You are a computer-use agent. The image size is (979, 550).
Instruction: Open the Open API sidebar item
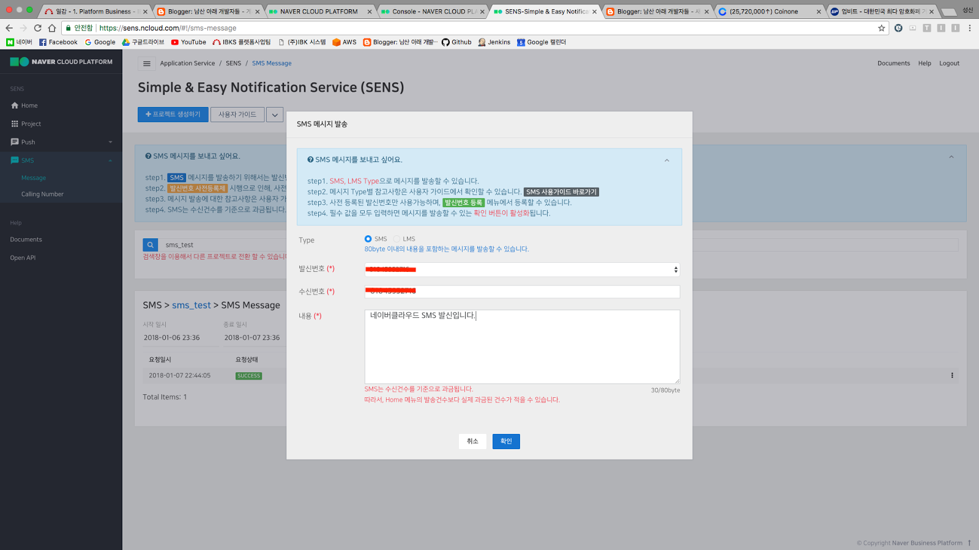[x=23, y=258]
